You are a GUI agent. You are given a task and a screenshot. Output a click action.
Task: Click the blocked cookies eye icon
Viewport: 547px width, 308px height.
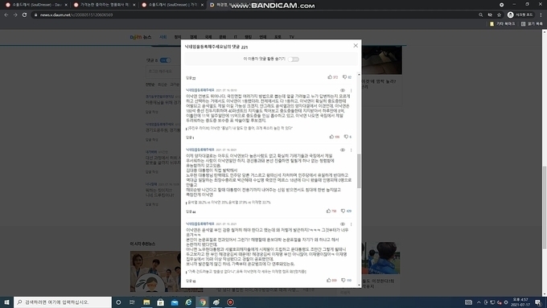[x=490, y=14]
